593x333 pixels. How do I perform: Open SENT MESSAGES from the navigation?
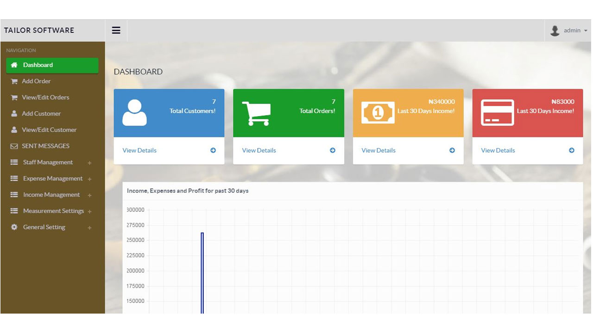pos(45,146)
